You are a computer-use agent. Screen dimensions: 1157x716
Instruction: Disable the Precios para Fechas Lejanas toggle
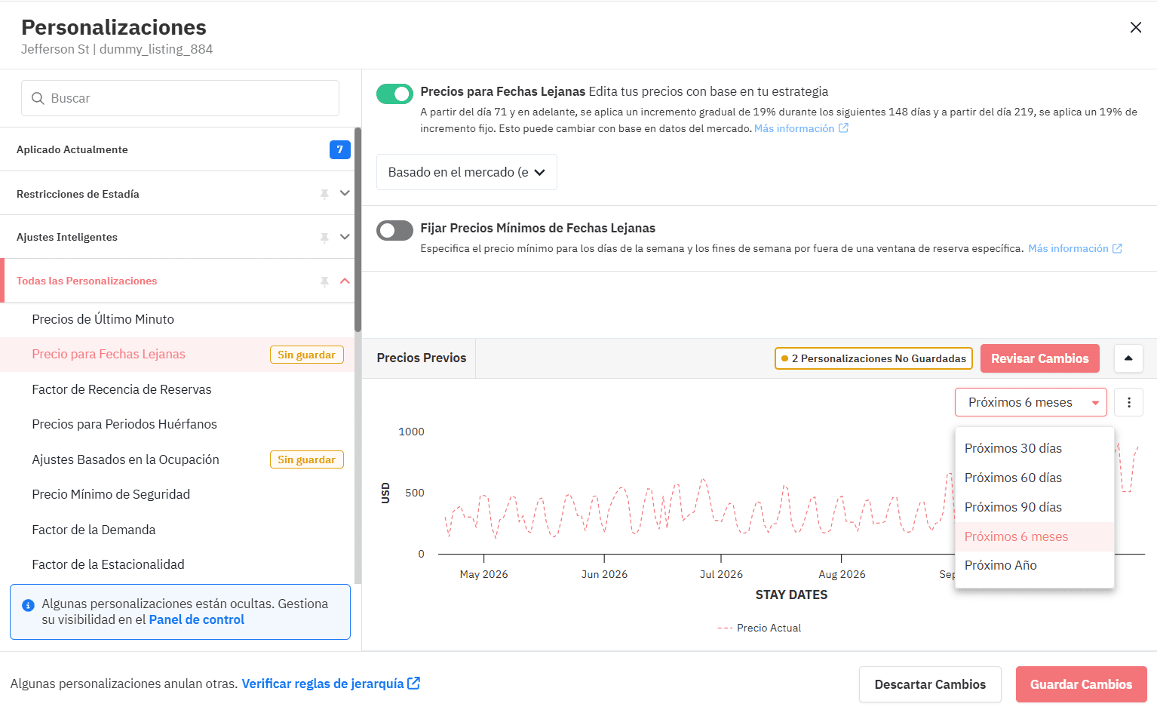click(x=394, y=94)
